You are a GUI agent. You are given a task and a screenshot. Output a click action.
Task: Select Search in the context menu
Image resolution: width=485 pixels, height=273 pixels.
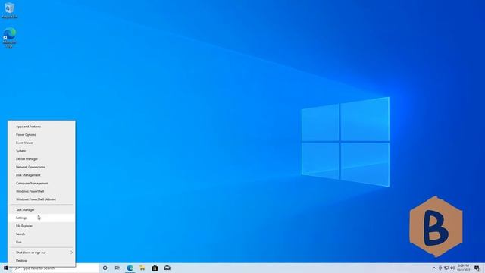click(x=42, y=234)
